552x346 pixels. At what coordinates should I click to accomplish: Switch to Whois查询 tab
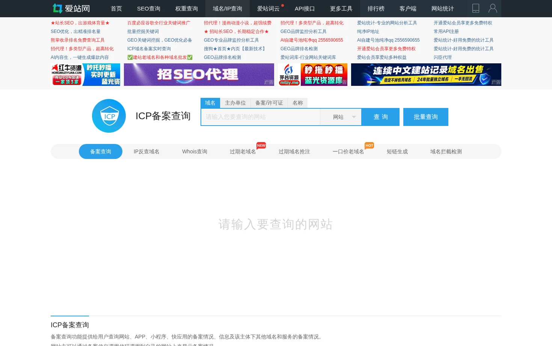195,151
